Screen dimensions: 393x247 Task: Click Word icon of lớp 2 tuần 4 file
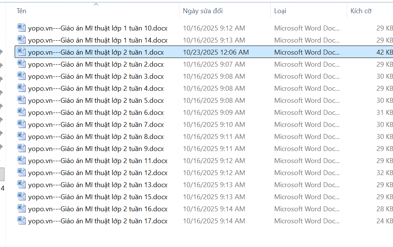coord(21,88)
